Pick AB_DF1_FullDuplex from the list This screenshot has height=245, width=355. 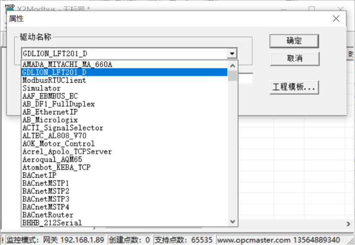point(124,104)
